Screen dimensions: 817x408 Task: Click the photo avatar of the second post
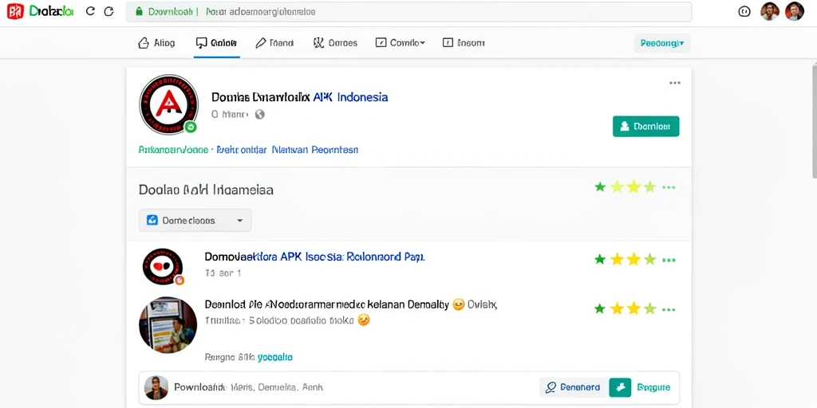click(x=168, y=325)
